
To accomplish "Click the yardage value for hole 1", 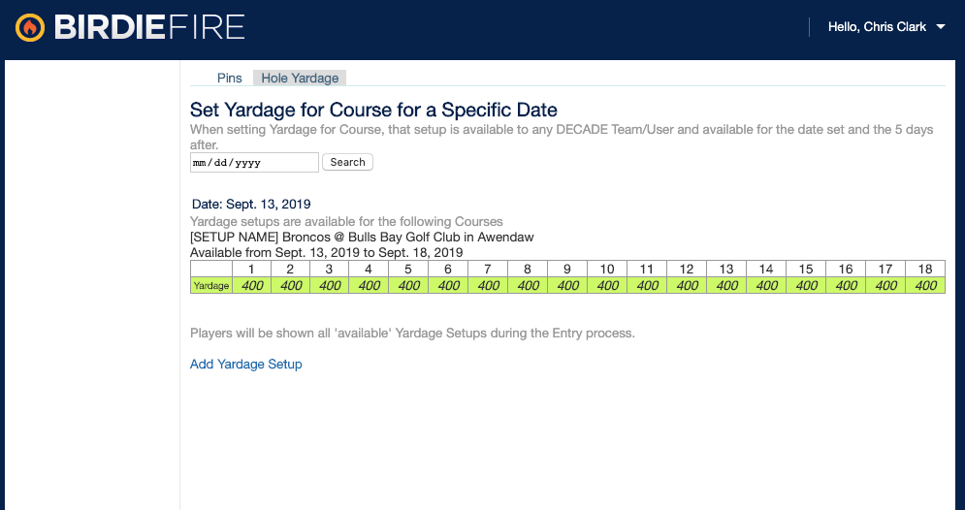I will (x=251, y=285).
